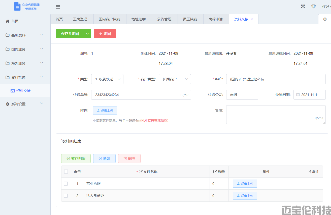Click edit icon in 文件名称 column header

click(x=141, y=172)
